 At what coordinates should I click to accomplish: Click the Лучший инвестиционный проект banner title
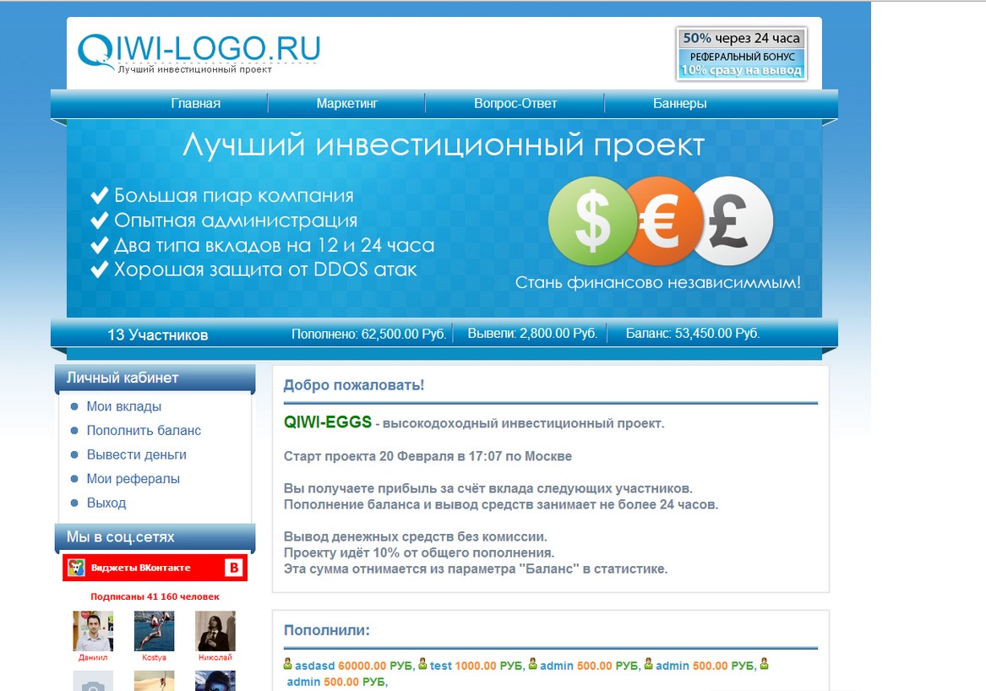pyautogui.click(x=444, y=146)
